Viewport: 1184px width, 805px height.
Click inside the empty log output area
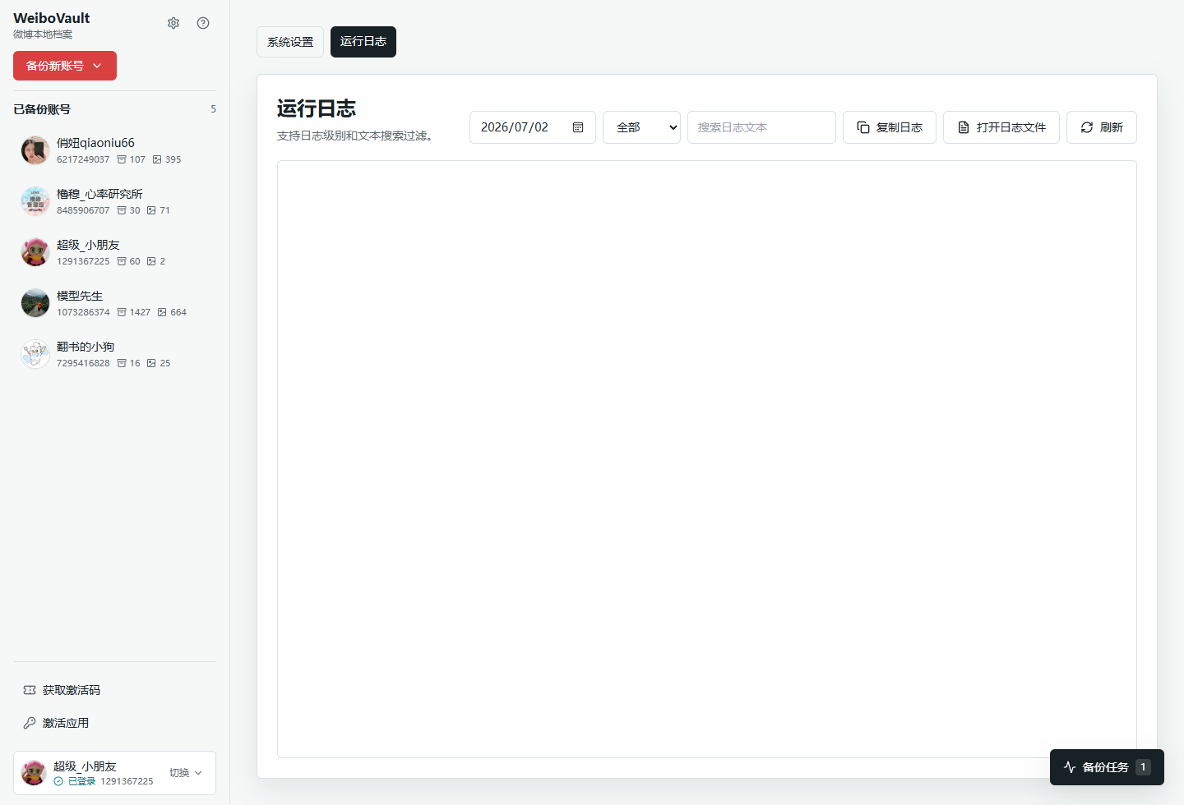(x=707, y=459)
